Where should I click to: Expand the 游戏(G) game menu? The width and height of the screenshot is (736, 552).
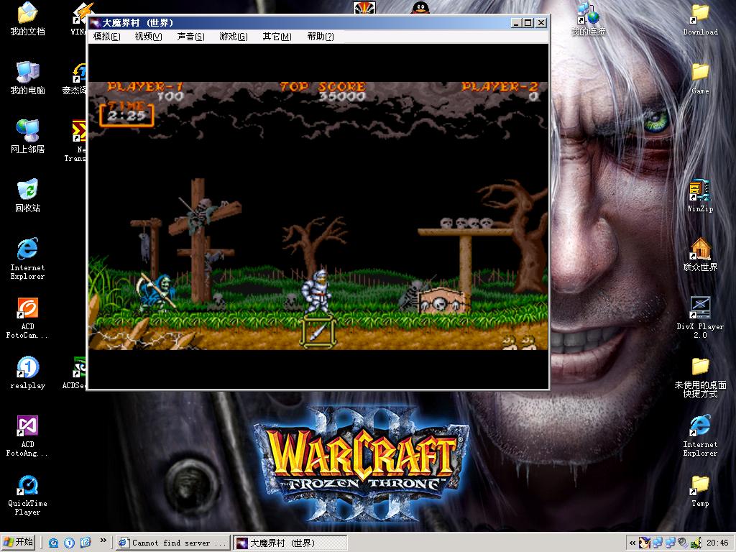click(x=233, y=37)
